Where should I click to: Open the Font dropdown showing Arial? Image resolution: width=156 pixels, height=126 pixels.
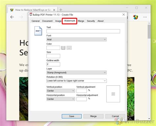pos(76,39)
